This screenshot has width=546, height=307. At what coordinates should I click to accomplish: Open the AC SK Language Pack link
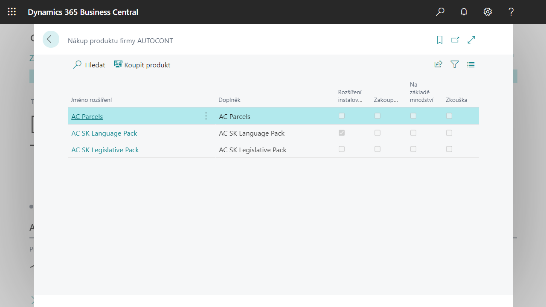pyautogui.click(x=104, y=133)
